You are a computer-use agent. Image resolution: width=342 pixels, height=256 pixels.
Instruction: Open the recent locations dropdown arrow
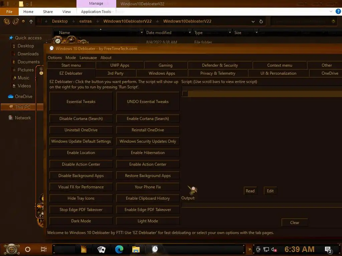coord(23,21)
